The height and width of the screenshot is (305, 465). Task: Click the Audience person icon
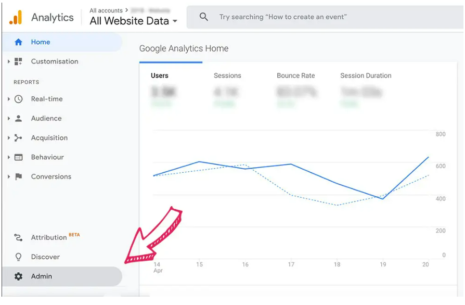point(19,118)
